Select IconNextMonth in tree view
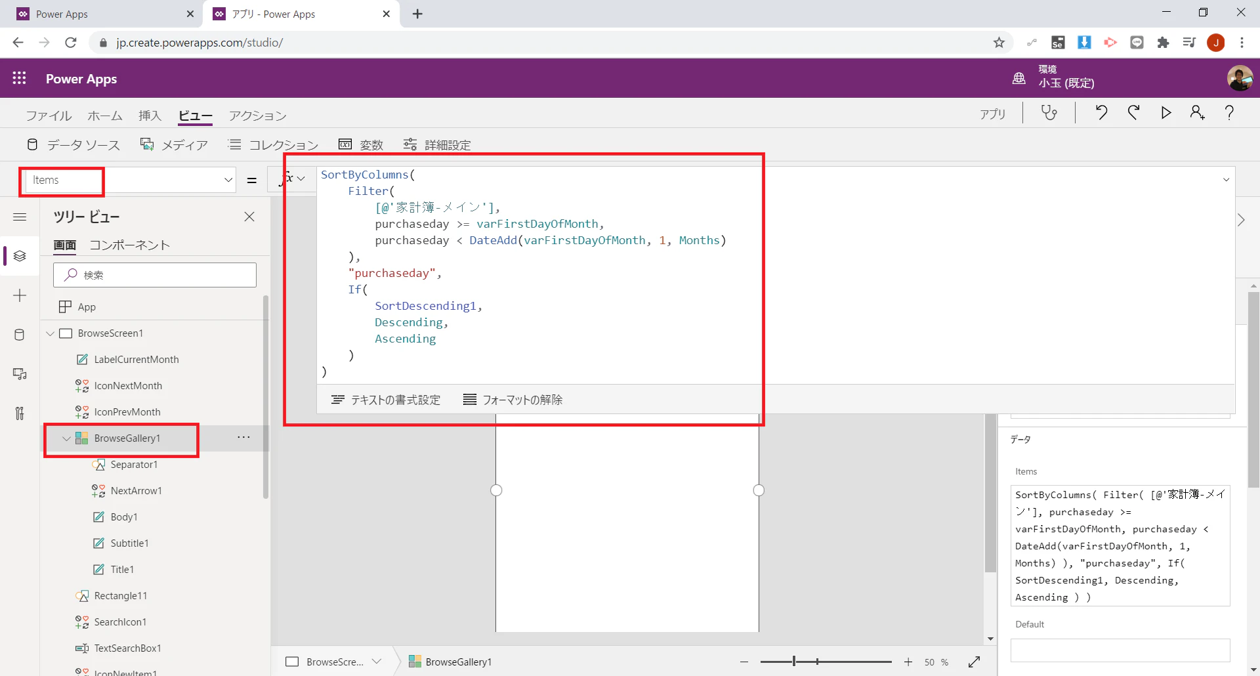This screenshot has height=676, width=1260. tap(128, 386)
